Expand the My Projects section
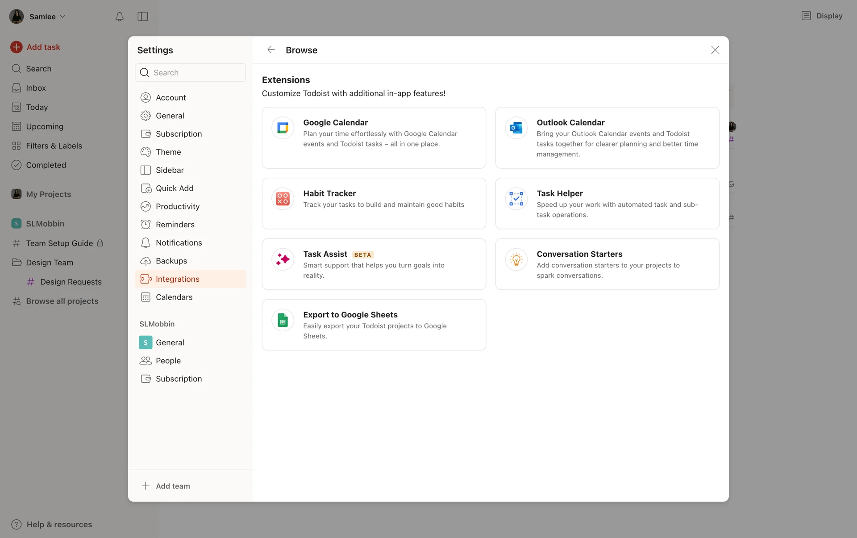 pyautogui.click(x=48, y=194)
